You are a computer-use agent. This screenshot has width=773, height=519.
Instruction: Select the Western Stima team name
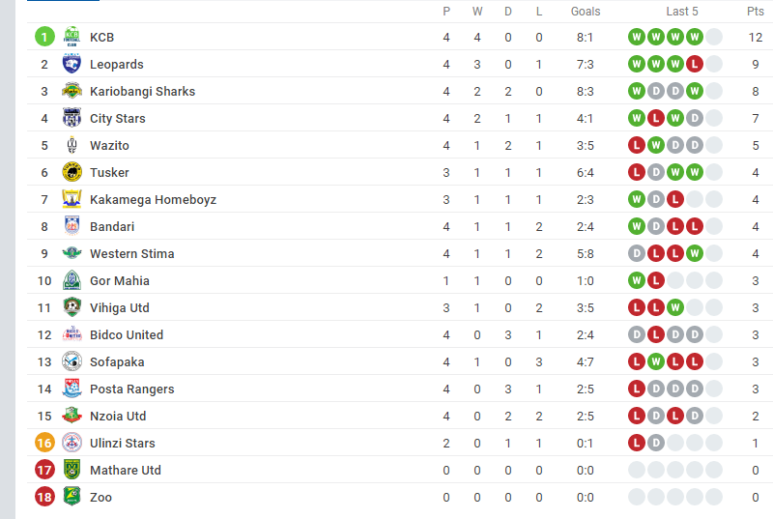(x=131, y=254)
